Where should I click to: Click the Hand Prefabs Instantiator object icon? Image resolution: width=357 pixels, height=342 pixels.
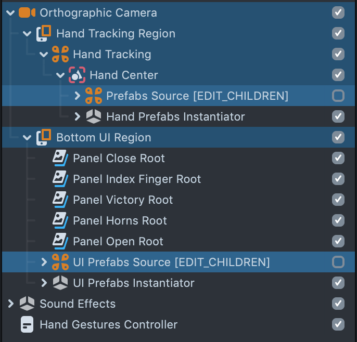[x=94, y=116]
